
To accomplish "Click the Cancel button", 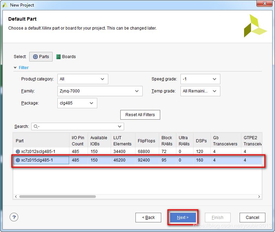I will (x=252, y=218).
